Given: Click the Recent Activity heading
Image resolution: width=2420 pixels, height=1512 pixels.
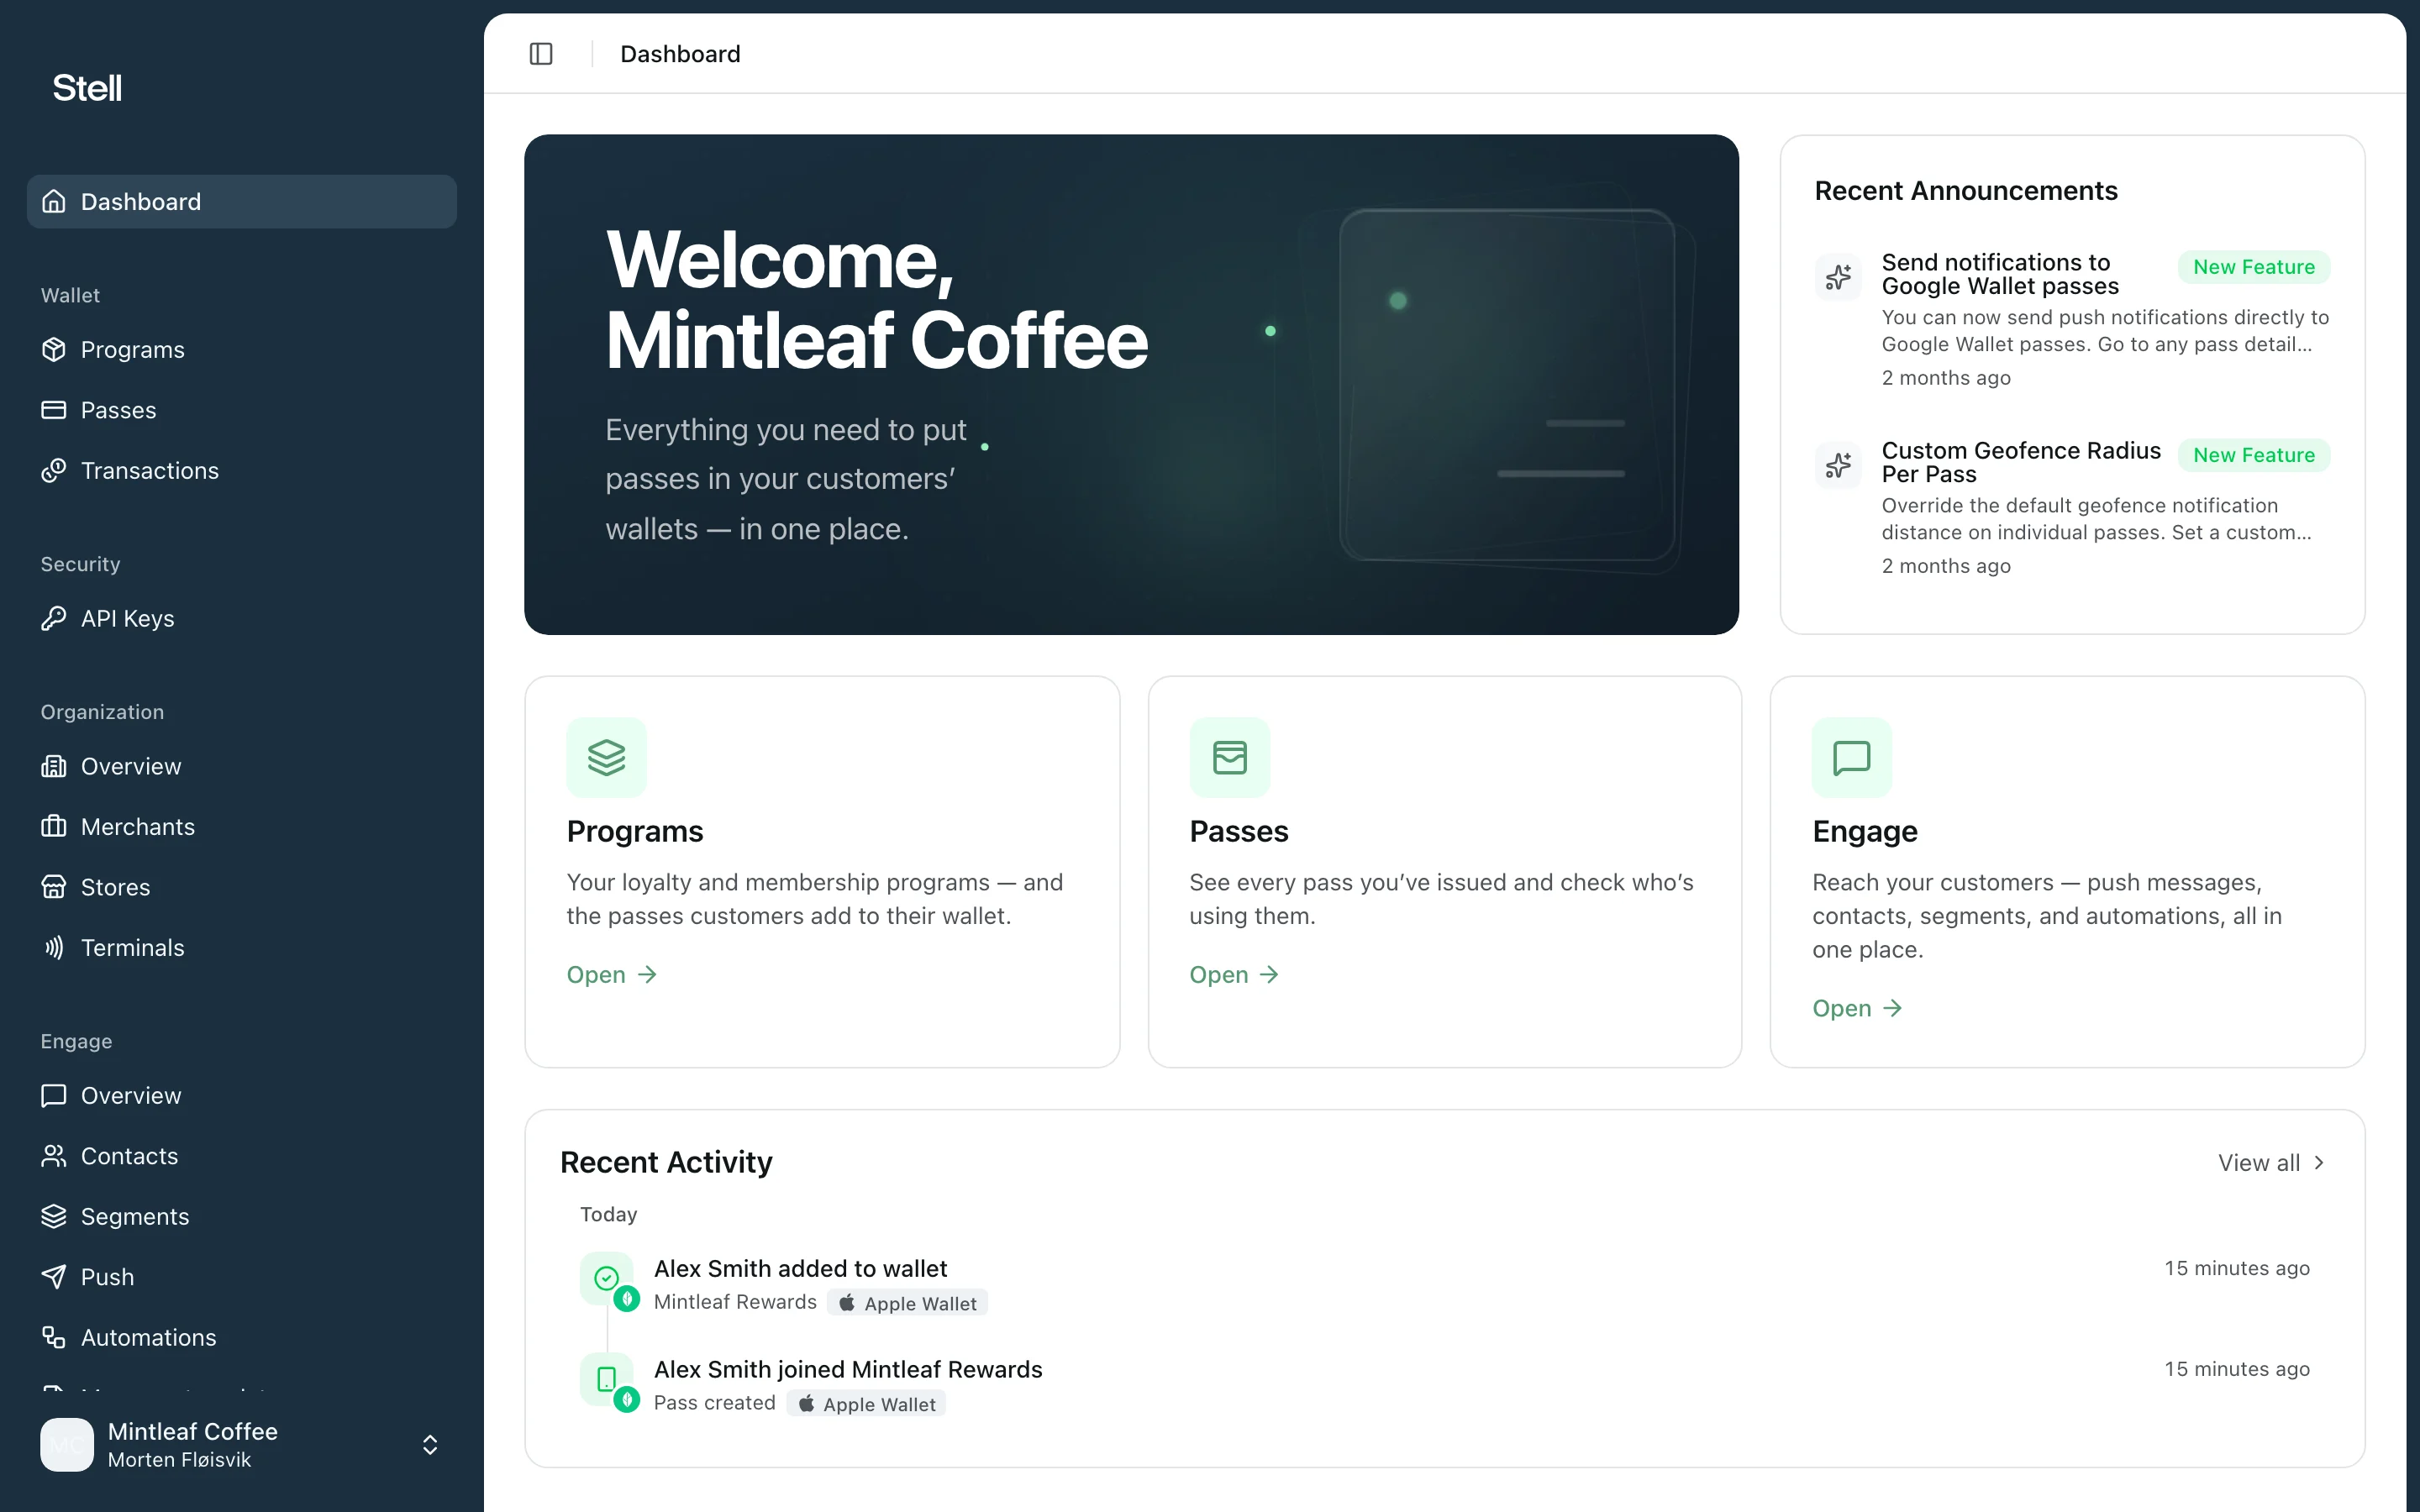Looking at the screenshot, I should [x=666, y=1162].
